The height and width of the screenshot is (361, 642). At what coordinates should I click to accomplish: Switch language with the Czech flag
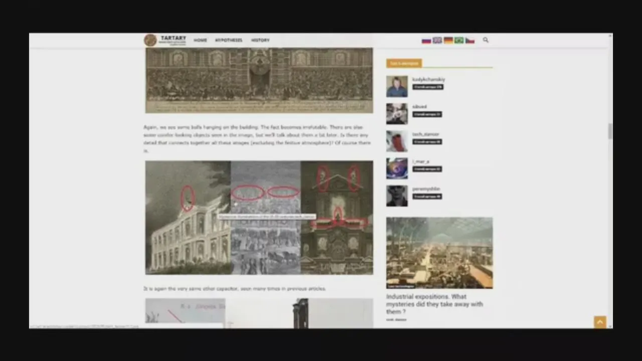(x=470, y=40)
